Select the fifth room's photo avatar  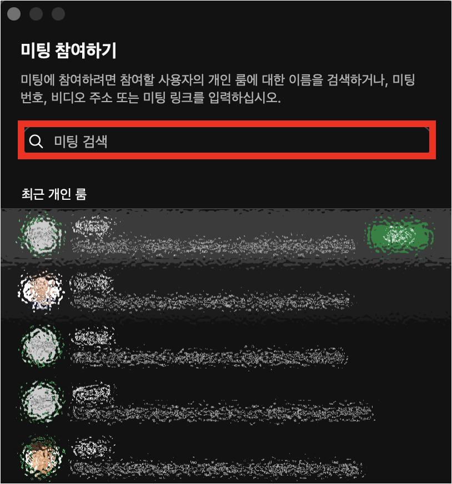(x=42, y=456)
